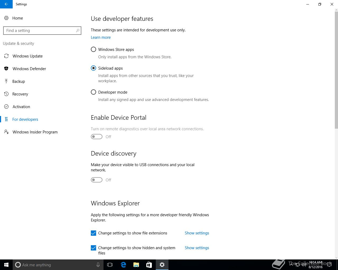Open Windows Store from taskbar
This screenshot has width=338, height=270.
(149, 265)
